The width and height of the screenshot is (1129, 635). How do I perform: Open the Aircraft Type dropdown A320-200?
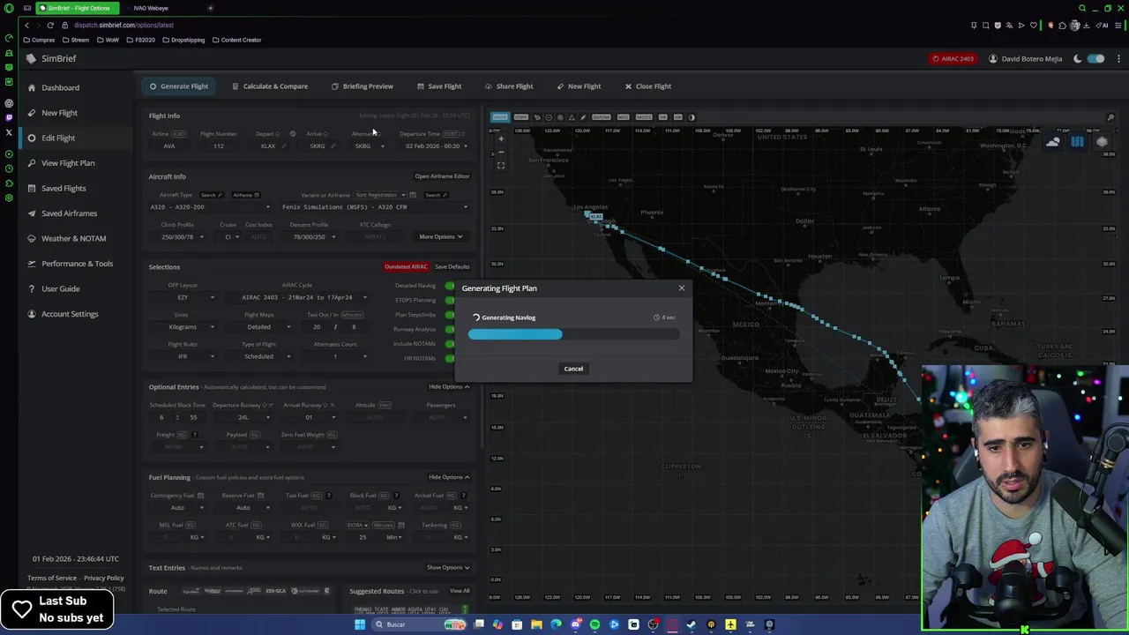[209, 207]
